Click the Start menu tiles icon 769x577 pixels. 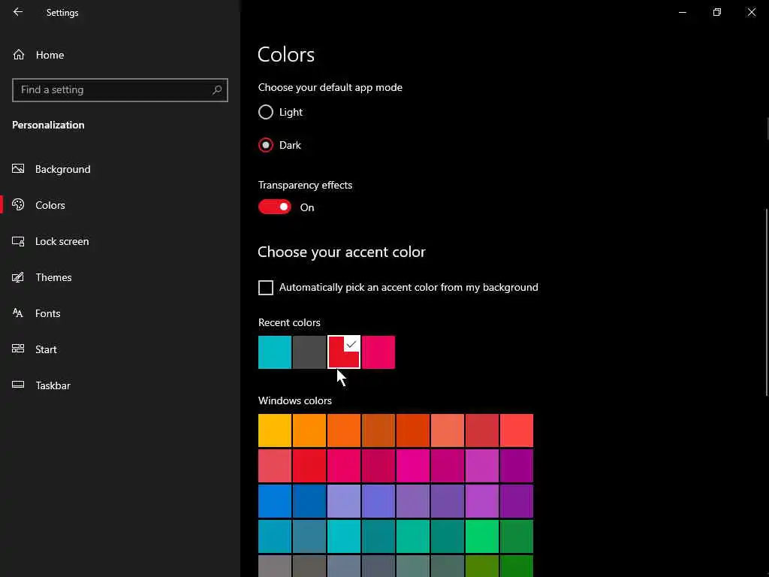click(x=19, y=349)
